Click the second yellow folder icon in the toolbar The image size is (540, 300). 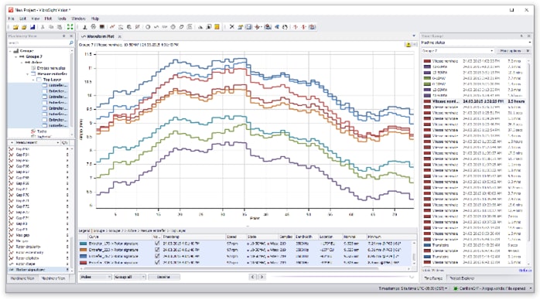pyautogui.click(x=24, y=27)
